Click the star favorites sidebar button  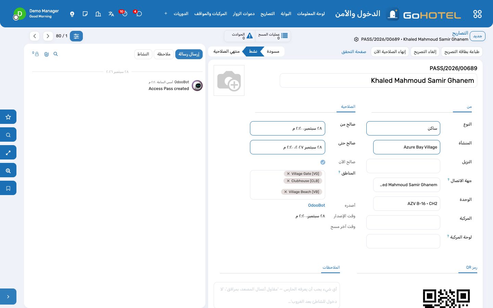8,117
